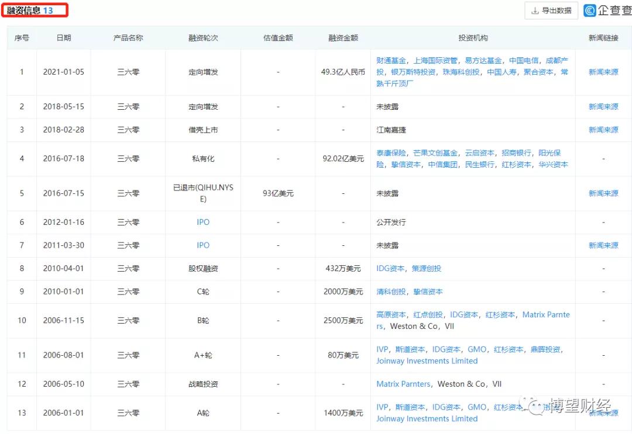632x434 pixels.
Task: Select the date 2006-11-15 cell
Action: (x=64, y=321)
